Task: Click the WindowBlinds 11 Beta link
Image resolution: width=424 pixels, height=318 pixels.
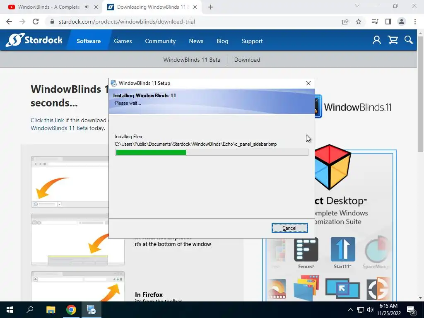Action: tap(192, 60)
